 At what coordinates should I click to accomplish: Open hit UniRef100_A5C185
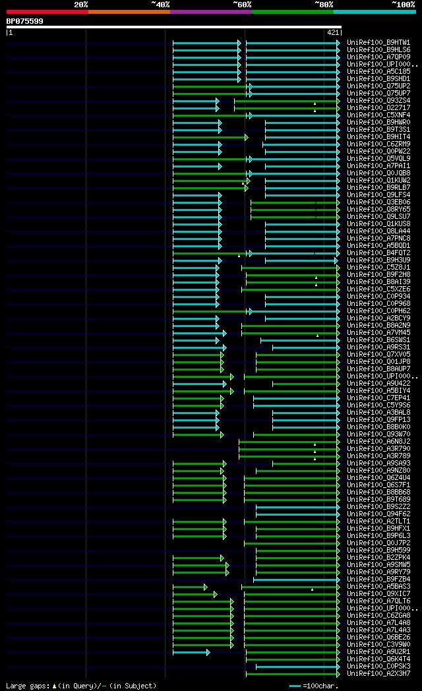(378, 71)
